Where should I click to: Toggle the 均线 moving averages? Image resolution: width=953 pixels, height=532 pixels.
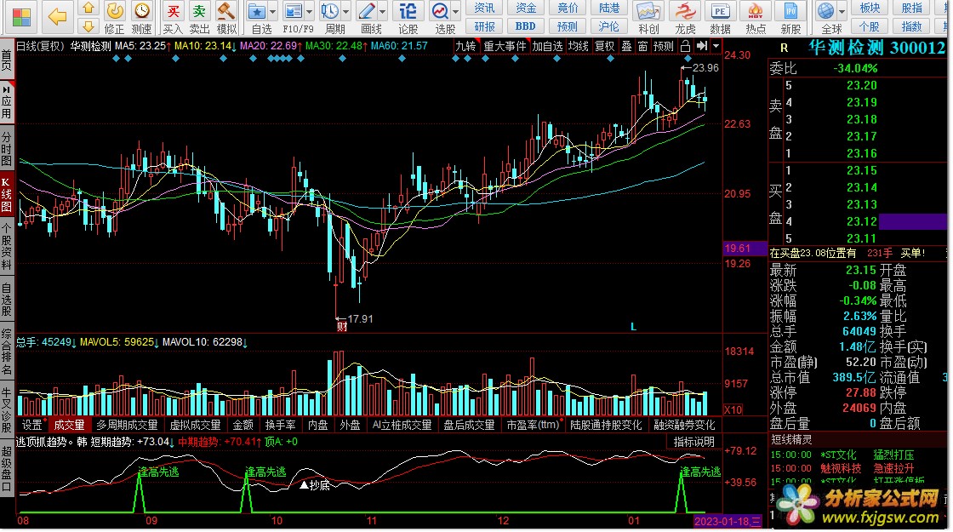tap(578, 46)
